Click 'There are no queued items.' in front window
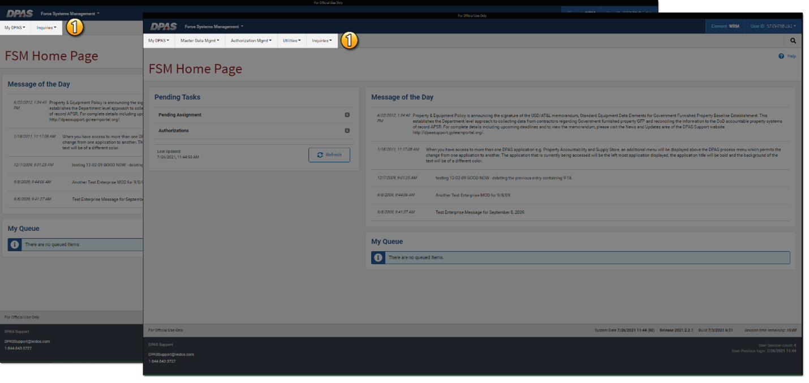The height and width of the screenshot is (383, 809). pyautogui.click(x=416, y=257)
